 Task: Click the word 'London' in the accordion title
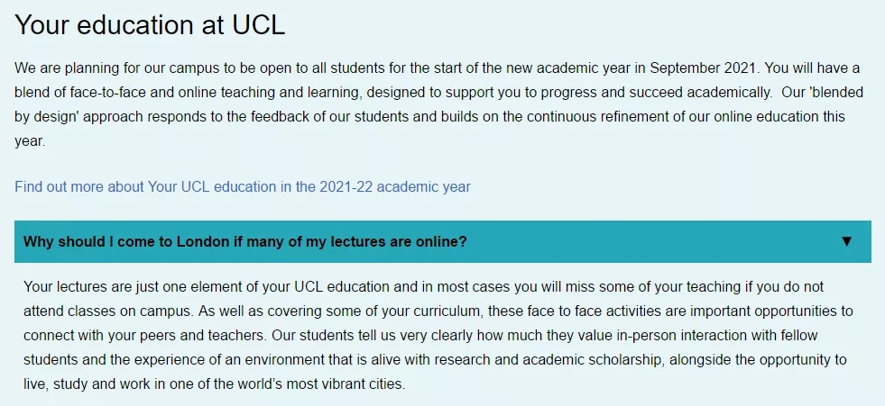[x=204, y=241]
